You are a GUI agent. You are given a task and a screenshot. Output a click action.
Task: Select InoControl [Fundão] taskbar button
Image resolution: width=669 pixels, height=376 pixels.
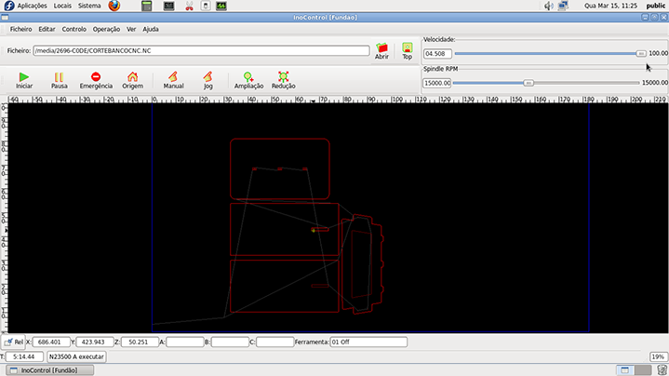[50, 370]
